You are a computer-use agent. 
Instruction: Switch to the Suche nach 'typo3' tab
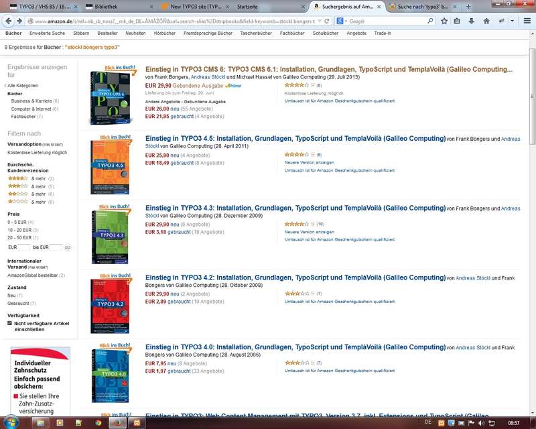(423, 7)
